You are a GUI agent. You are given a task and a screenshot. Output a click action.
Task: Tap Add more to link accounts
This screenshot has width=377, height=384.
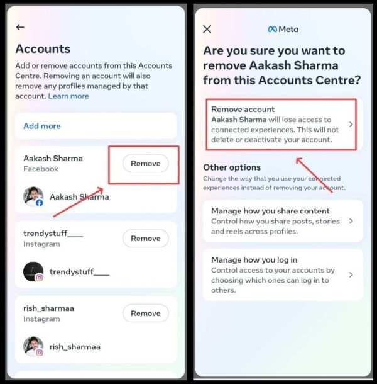(96, 126)
